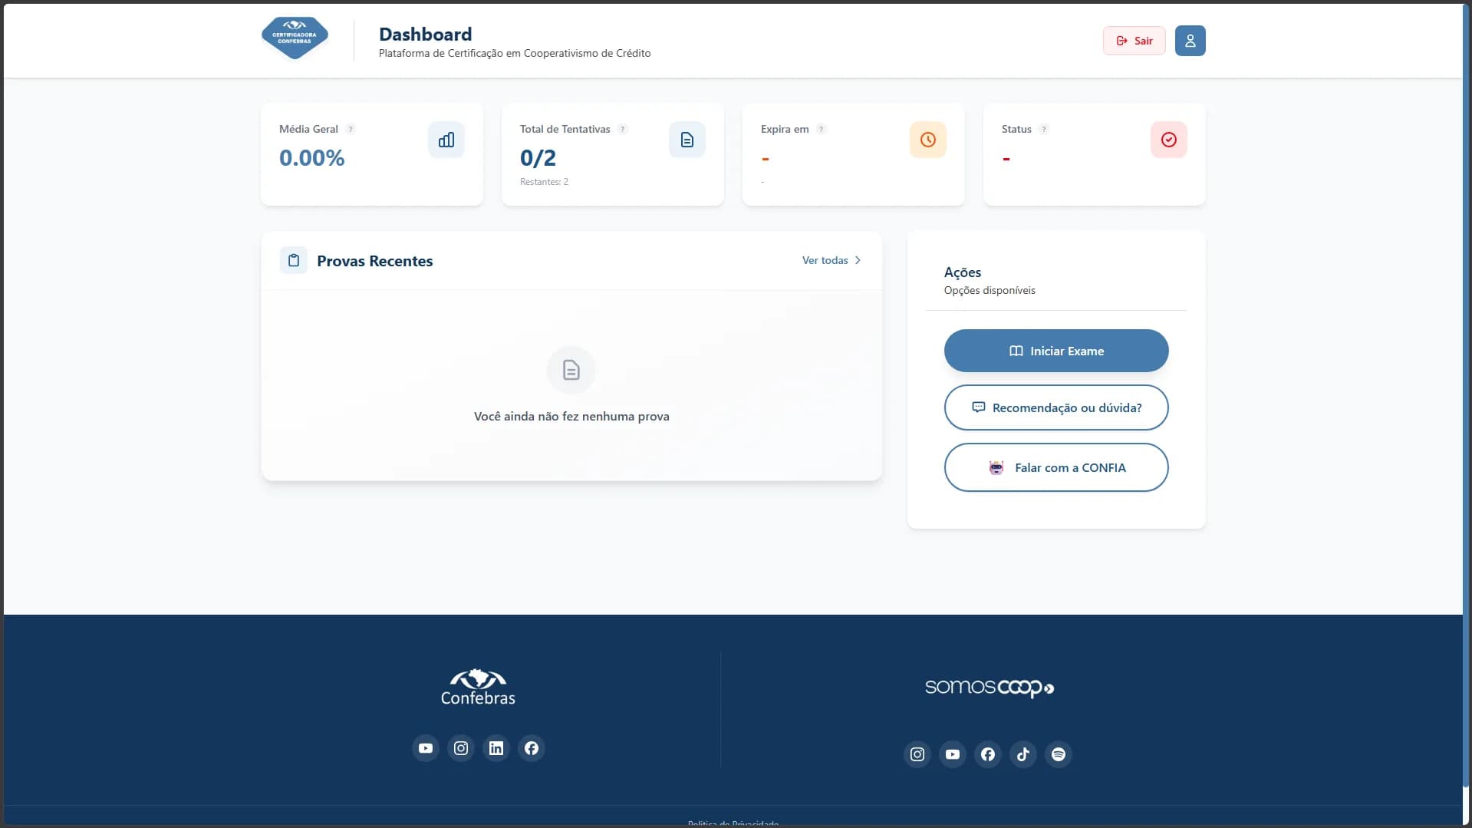This screenshot has width=1472, height=828.
Task: Open Confebras Instagram icon
Action: pyautogui.click(x=461, y=748)
